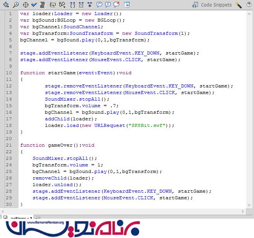Viewport: 254px width, 238px height.
Task: Click the vertical scrollbar down arrow
Action: [x=249, y=205]
